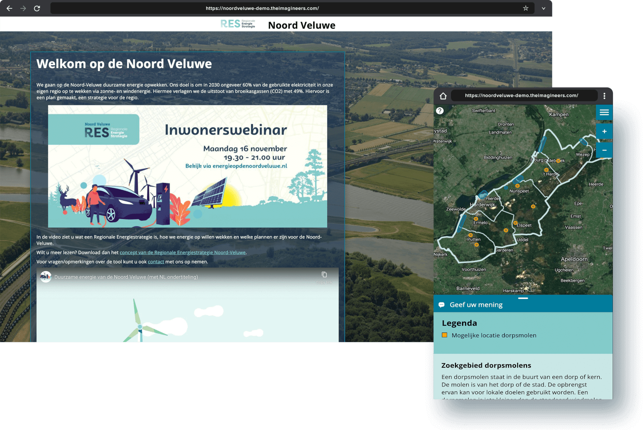
Task: Open the Regionale Energiestrategie Noord-Veluwe concept link
Action: coord(183,252)
